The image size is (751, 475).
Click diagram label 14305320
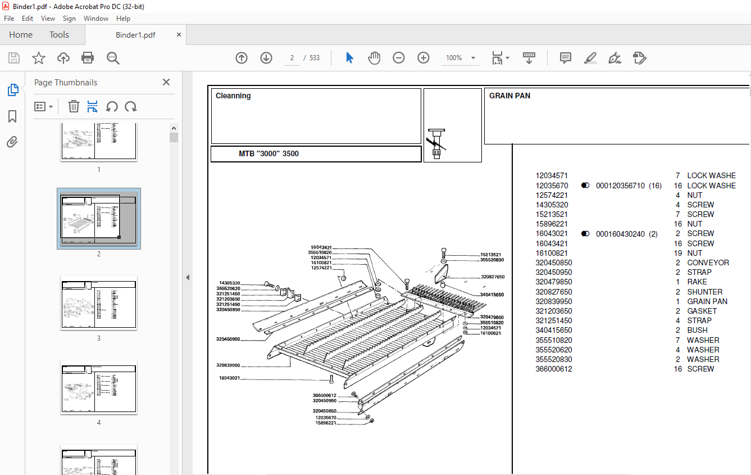point(229,283)
